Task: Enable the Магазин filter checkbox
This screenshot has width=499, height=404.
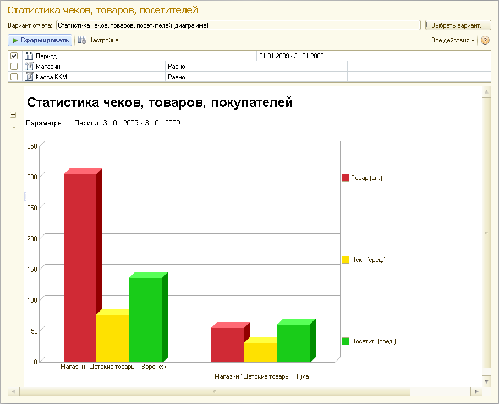Action: (x=14, y=66)
